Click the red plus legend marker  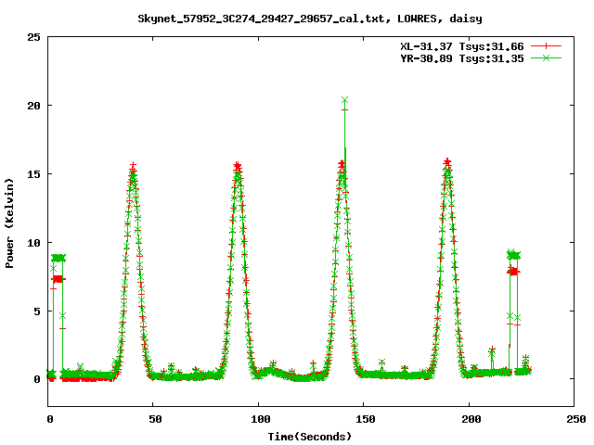point(546,46)
